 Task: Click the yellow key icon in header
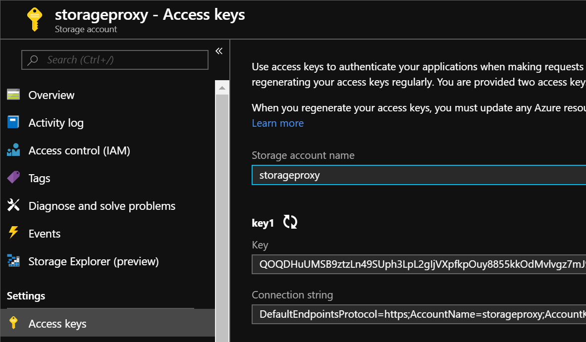[x=34, y=19]
